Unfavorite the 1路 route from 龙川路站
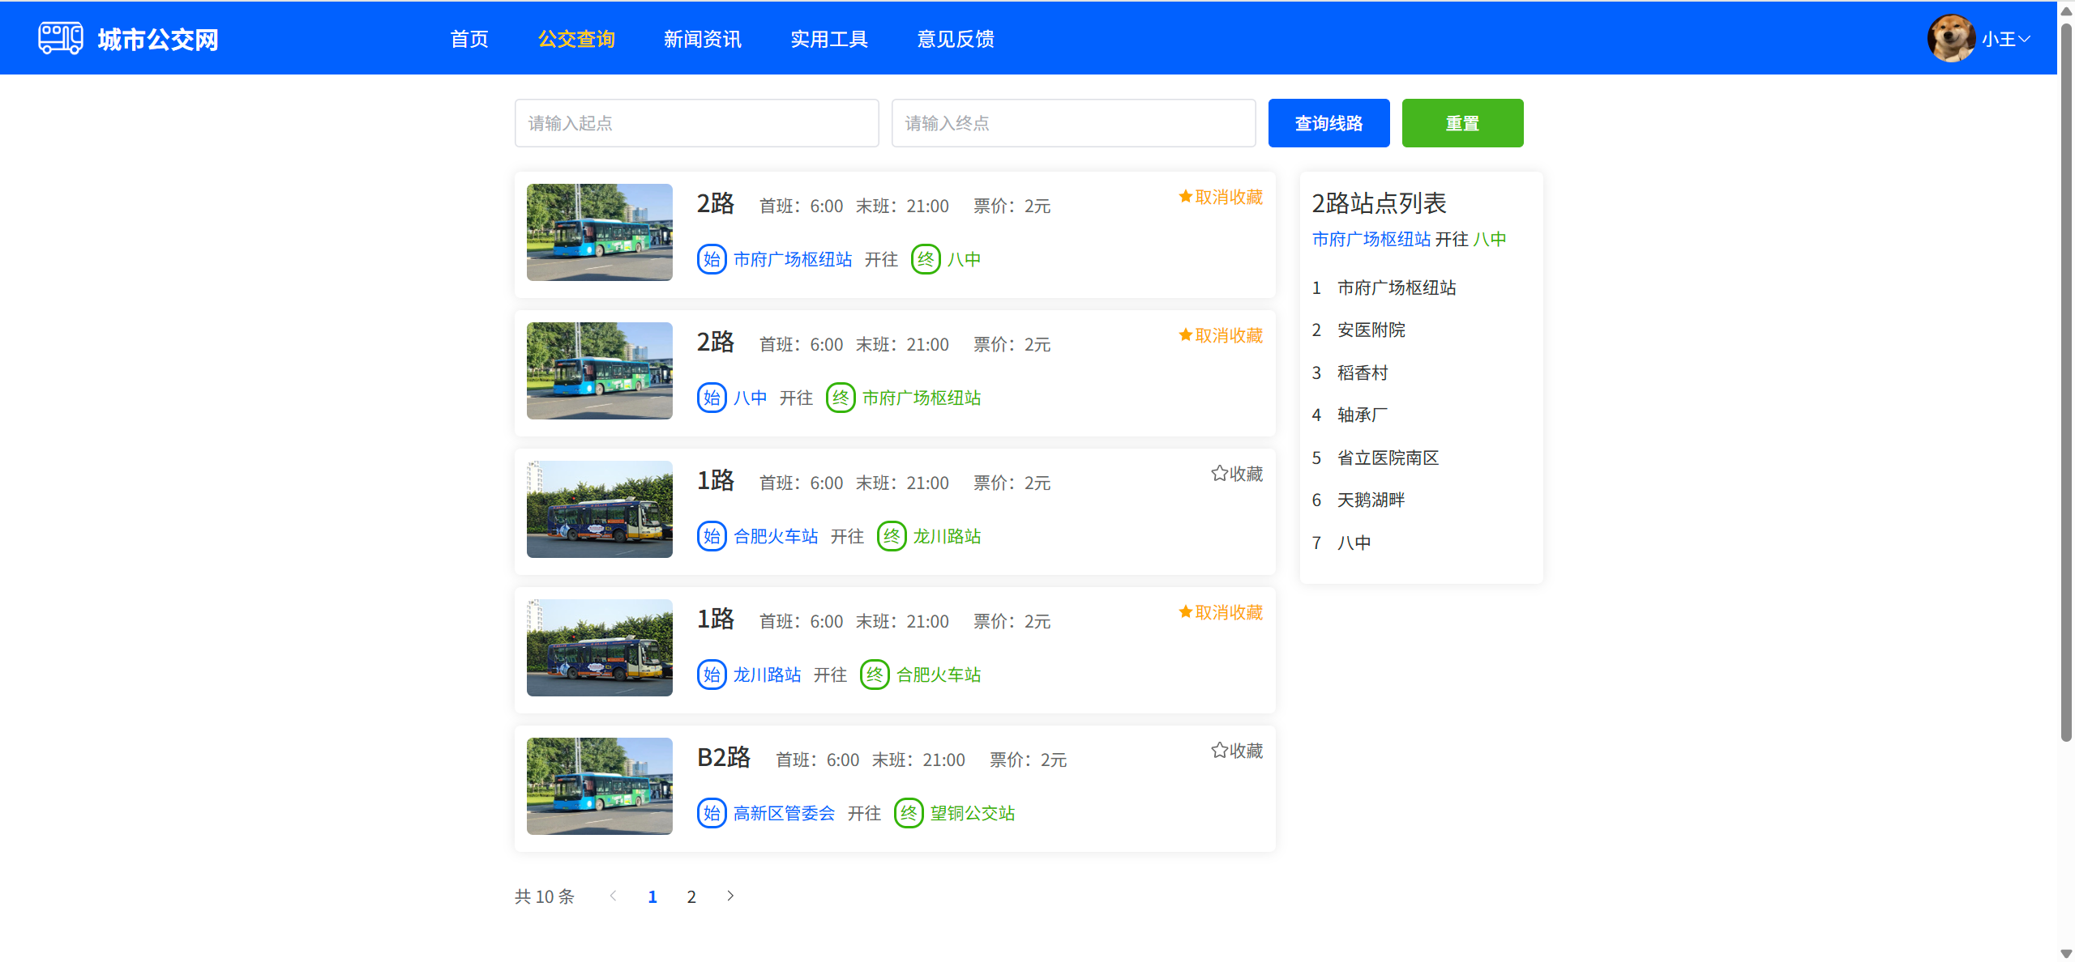 1220,612
